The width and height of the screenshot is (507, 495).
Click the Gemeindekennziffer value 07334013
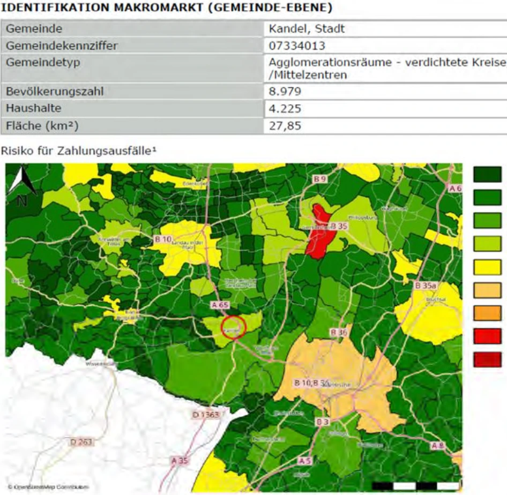(x=297, y=46)
